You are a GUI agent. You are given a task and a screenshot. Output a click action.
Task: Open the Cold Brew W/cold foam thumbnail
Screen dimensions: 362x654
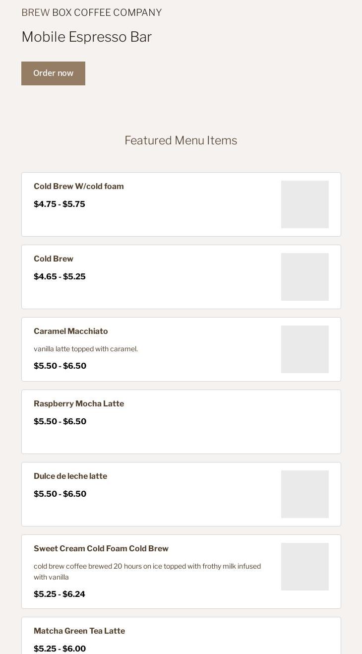[304, 204]
